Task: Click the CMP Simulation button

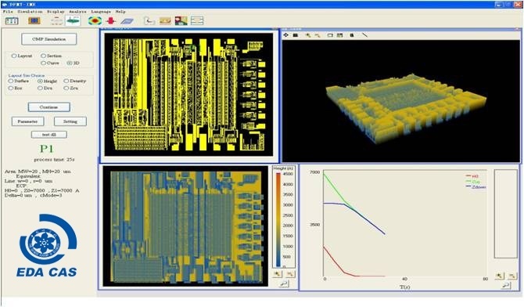Action: point(48,39)
